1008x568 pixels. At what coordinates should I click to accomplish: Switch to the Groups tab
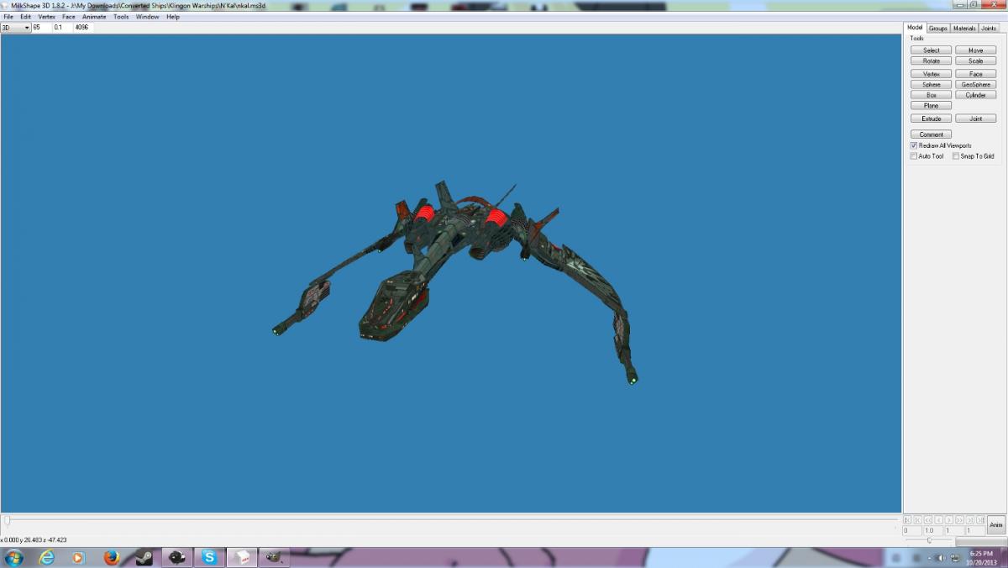tap(938, 29)
